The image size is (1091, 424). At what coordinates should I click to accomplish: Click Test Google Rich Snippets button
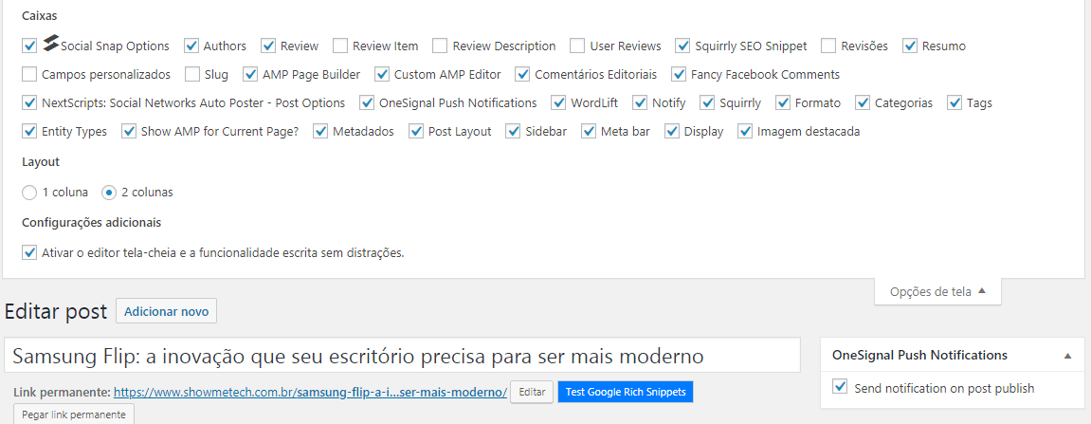625,392
